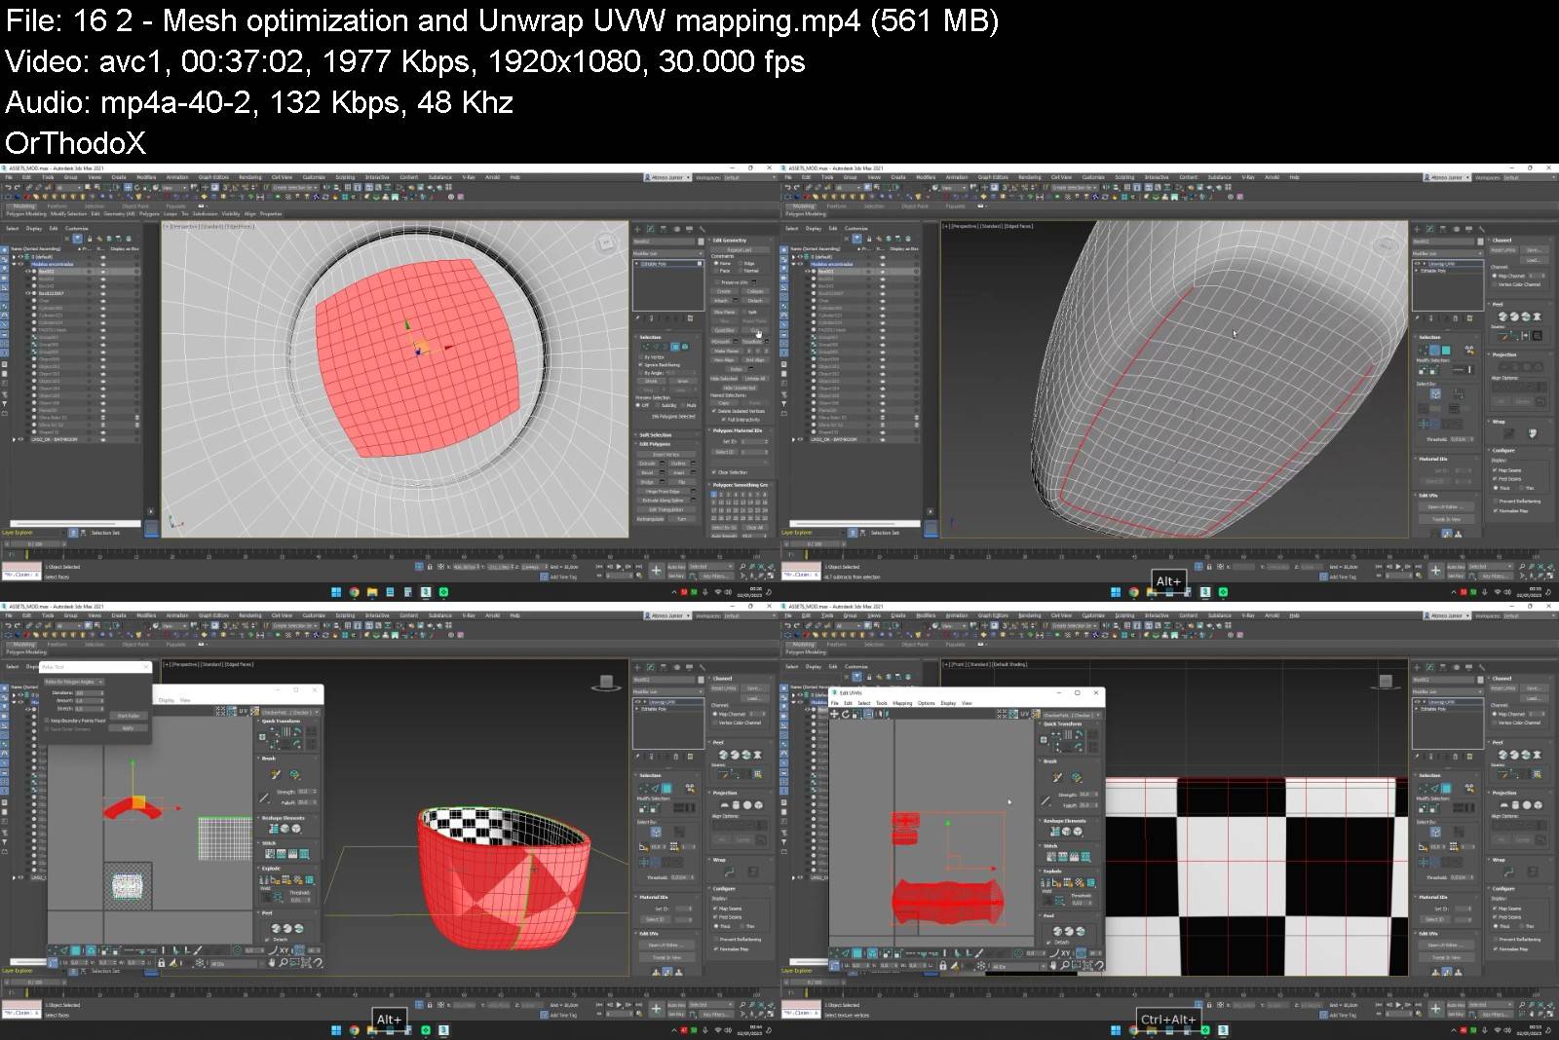
Task: Expand Soft Selection rollout in top-left panel
Action: [x=656, y=435]
